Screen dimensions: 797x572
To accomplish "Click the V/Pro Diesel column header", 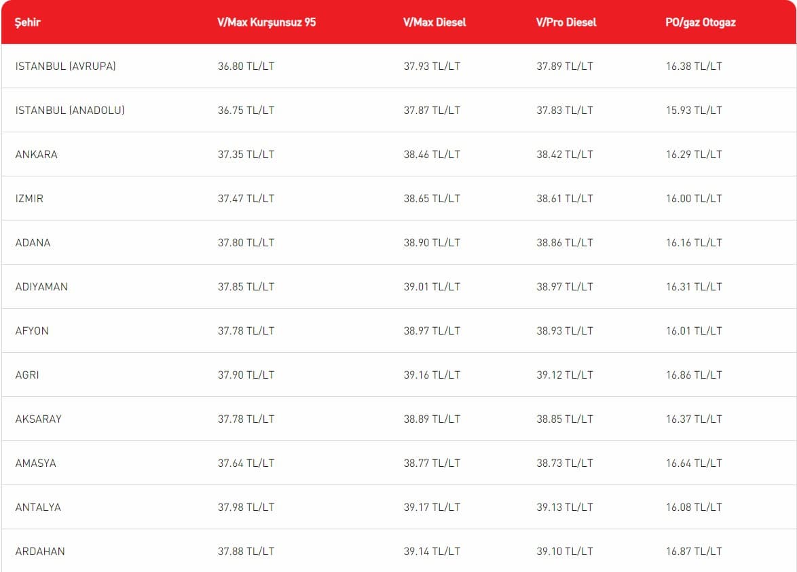I will pyautogui.click(x=566, y=22).
